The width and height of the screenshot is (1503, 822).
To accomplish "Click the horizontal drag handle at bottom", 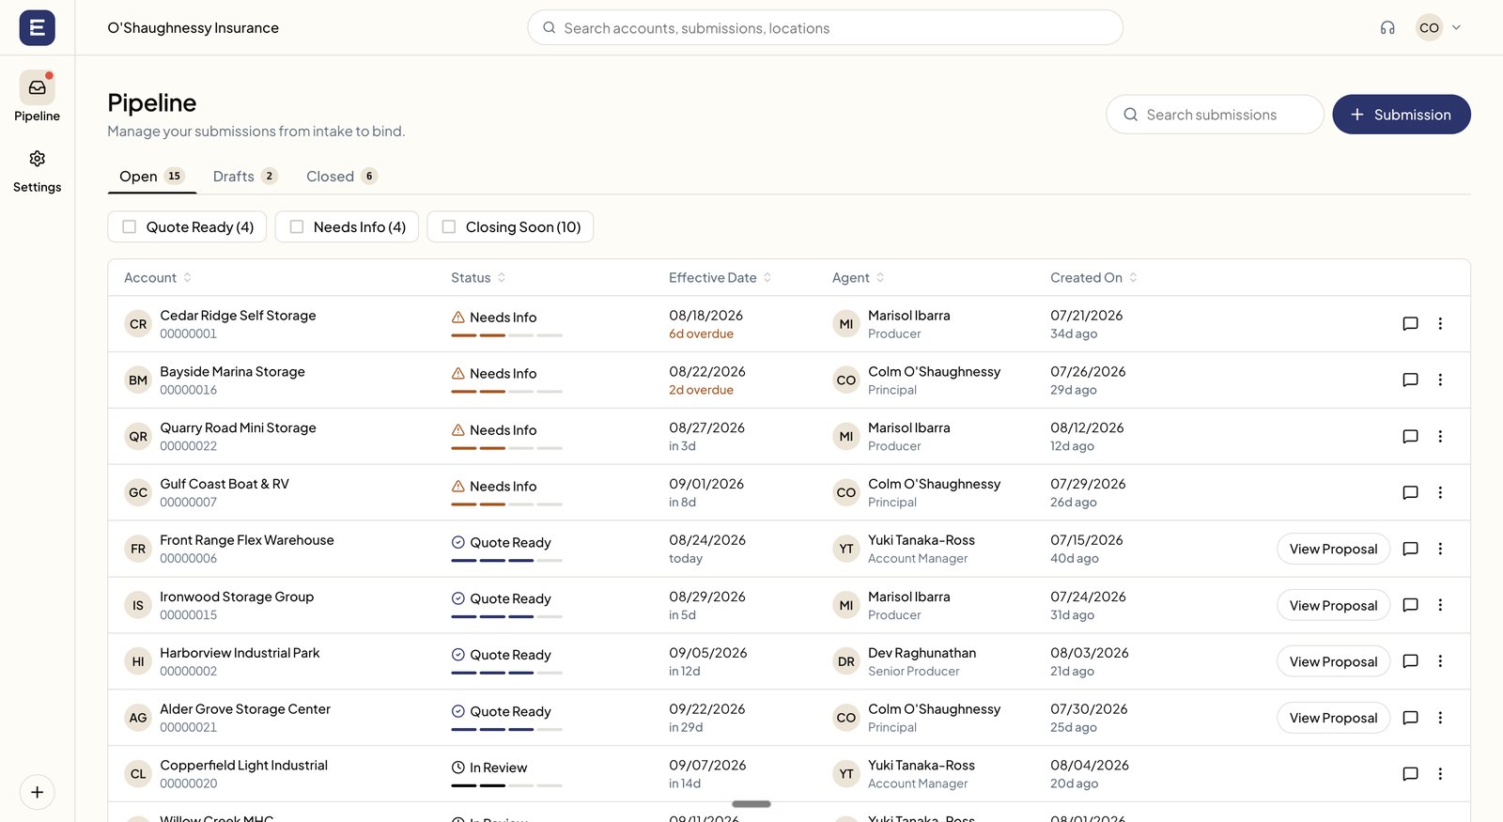I will [x=751, y=804].
